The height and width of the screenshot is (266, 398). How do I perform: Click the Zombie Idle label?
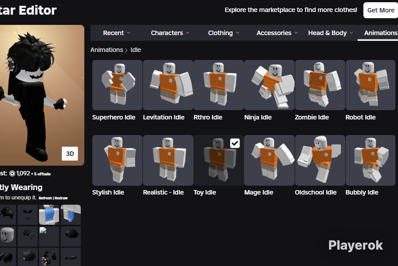(311, 117)
